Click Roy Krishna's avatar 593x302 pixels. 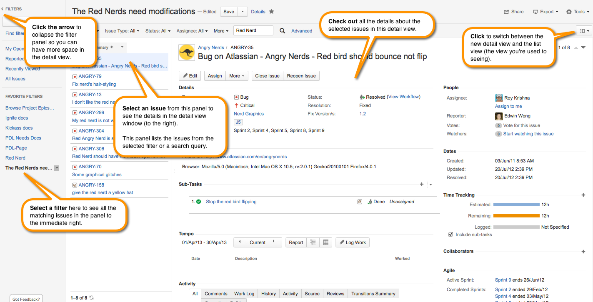[x=499, y=98]
